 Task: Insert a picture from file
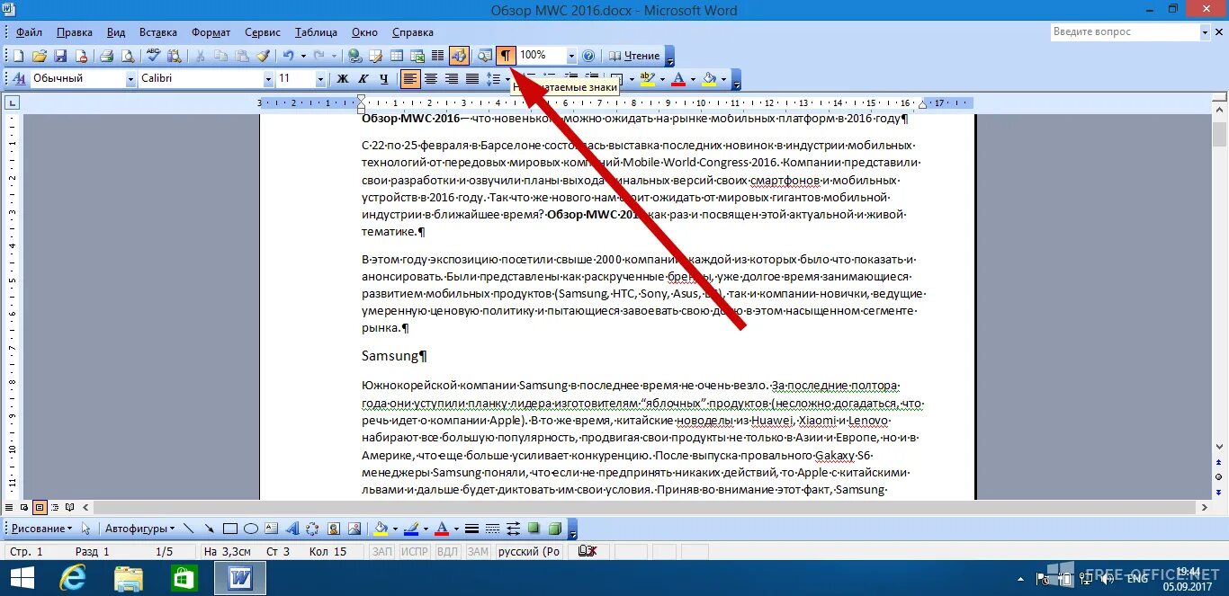pyautogui.click(x=354, y=529)
